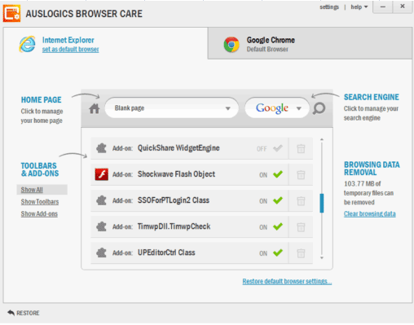Image resolution: width=414 pixels, height=325 pixels.
Task: Open the Google search engine dropdown
Action: coord(277,108)
